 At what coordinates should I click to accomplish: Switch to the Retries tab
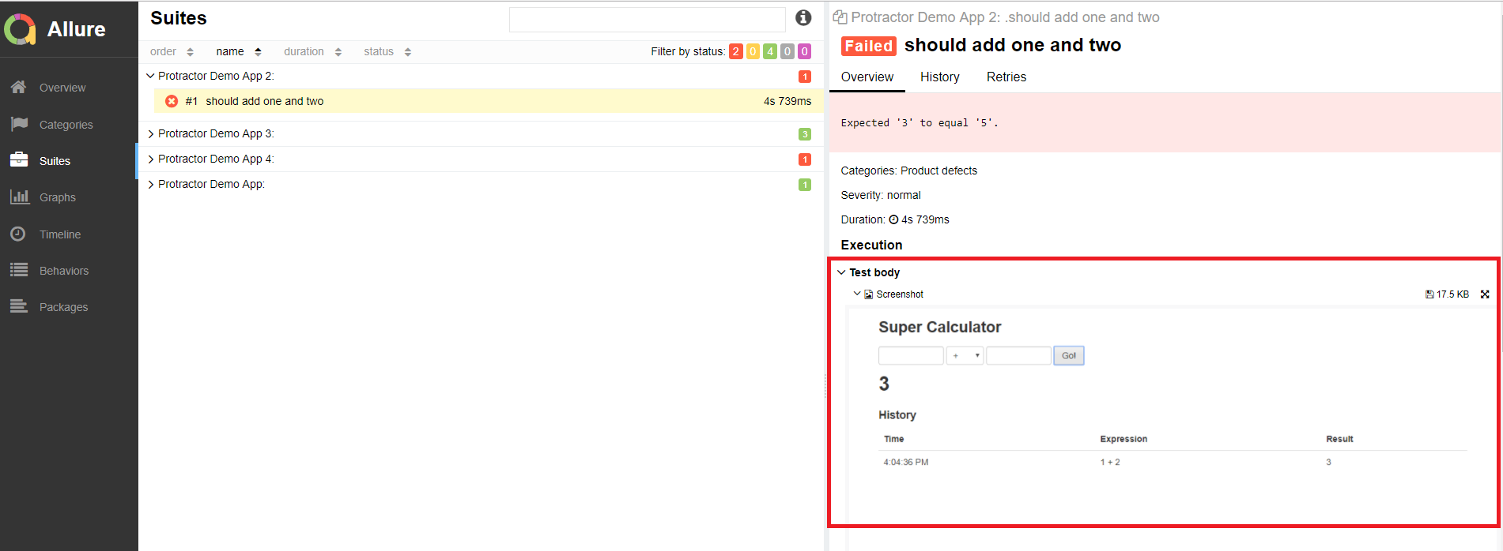pyautogui.click(x=1006, y=77)
